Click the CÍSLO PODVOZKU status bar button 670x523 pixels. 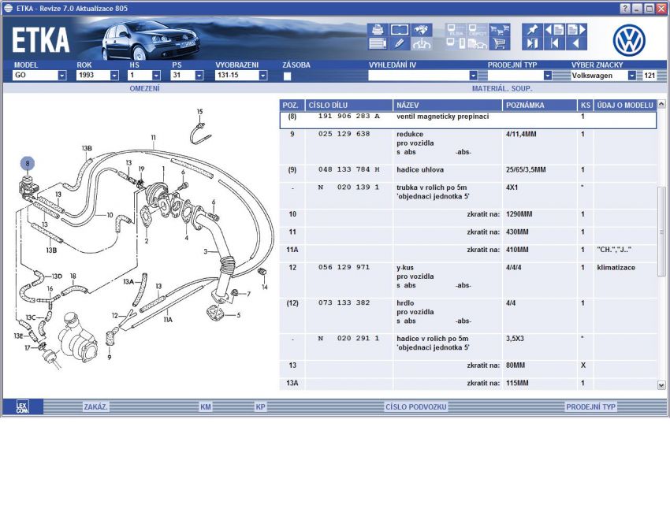click(x=415, y=407)
